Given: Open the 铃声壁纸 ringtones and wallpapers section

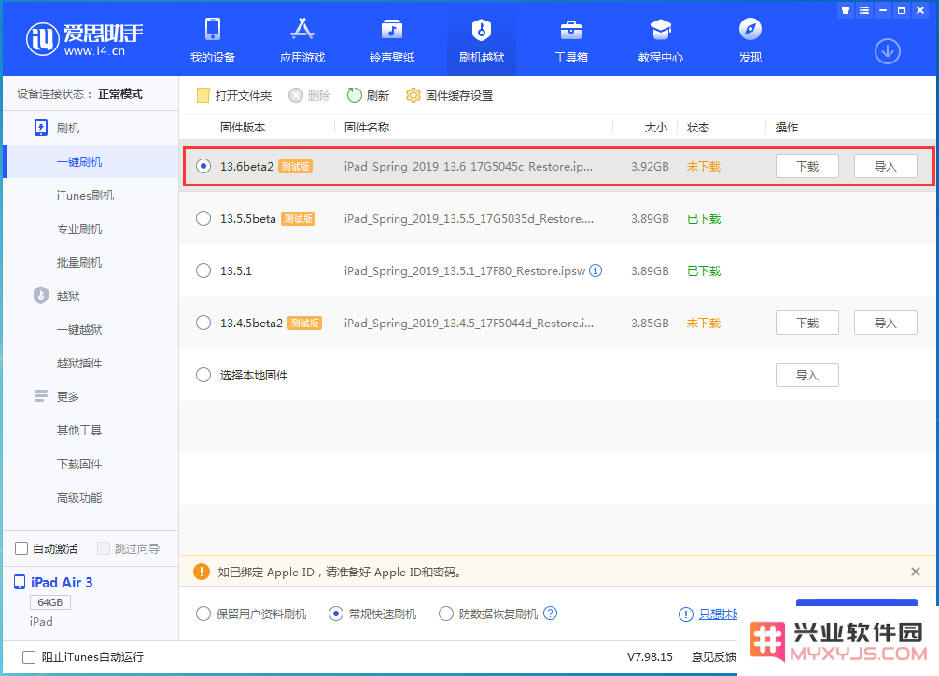Looking at the screenshot, I should point(392,40).
